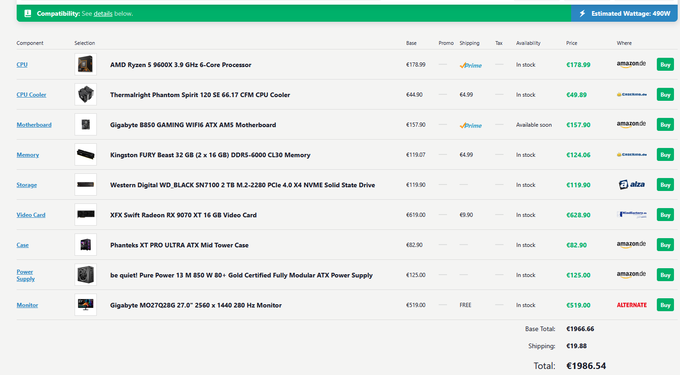Open the Power Supply category link
The width and height of the screenshot is (680, 375).
tap(25, 275)
